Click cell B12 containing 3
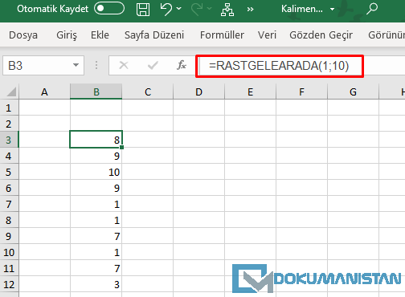 96,284
